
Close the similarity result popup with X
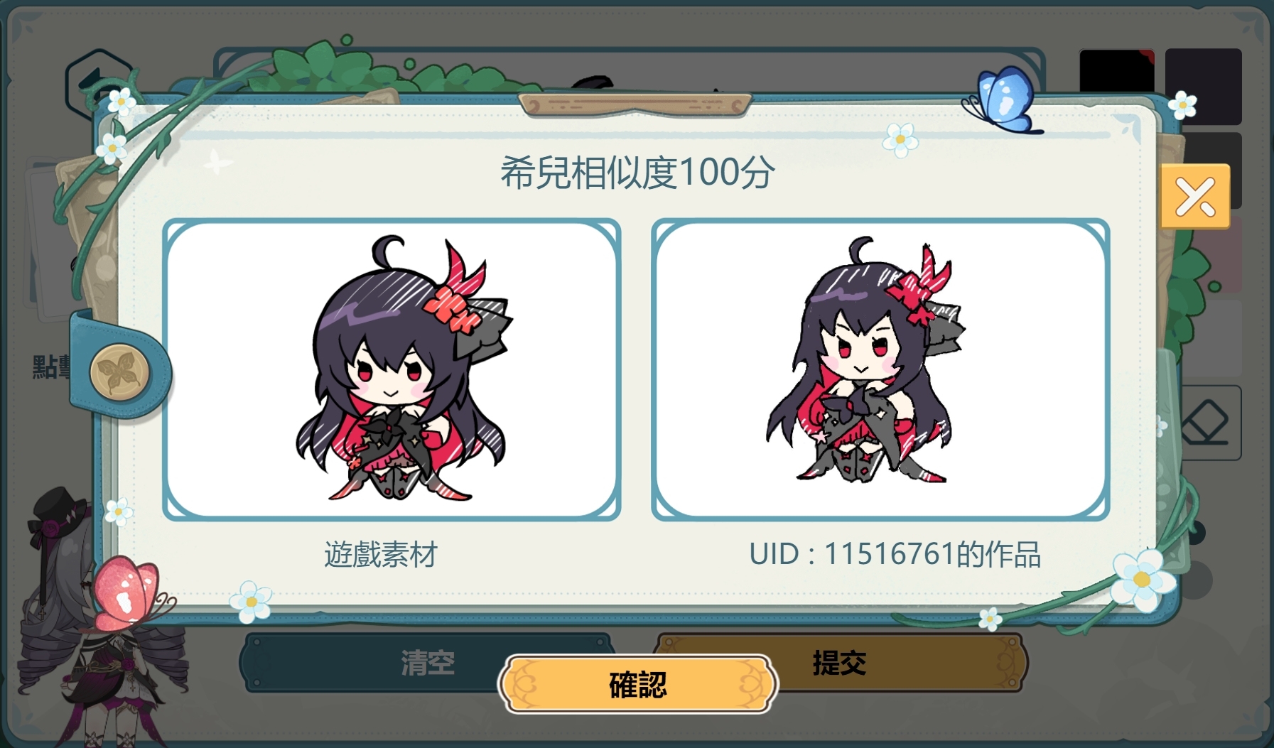point(1195,196)
